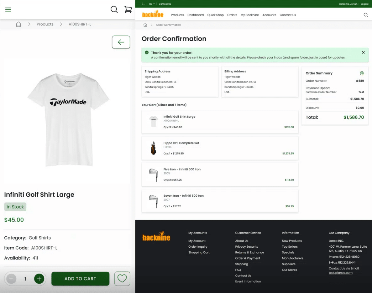Click the search magnifier on the product page
The width and height of the screenshot is (372, 293).
[114, 9]
